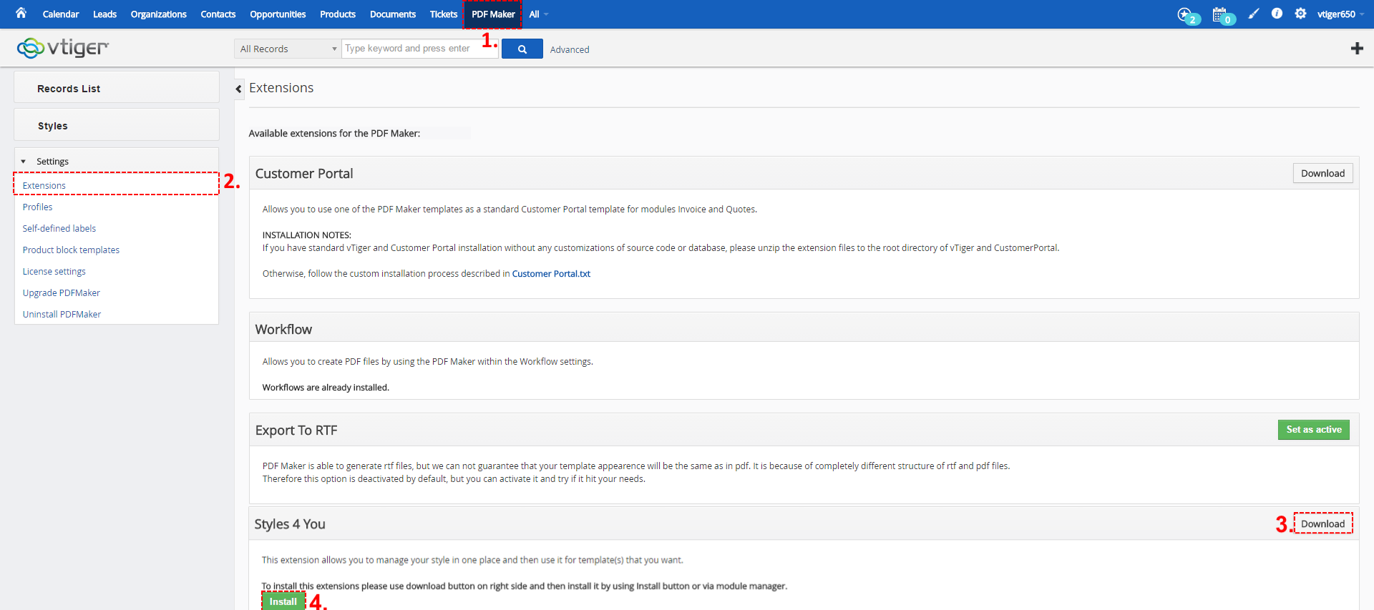Open Records List in sidebar
This screenshot has width=1374, height=610.
click(117, 88)
